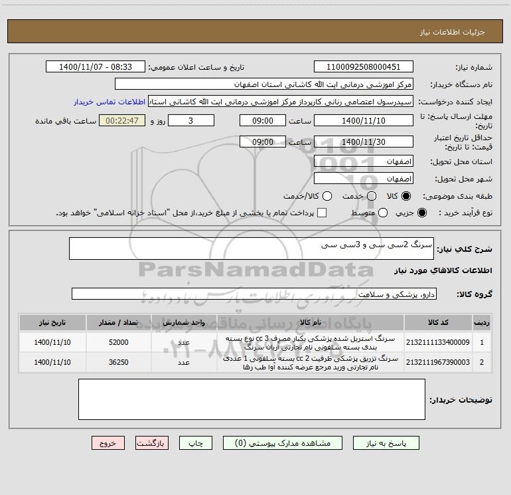
Task: Click product code 2132111967390003
Action: (x=438, y=362)
